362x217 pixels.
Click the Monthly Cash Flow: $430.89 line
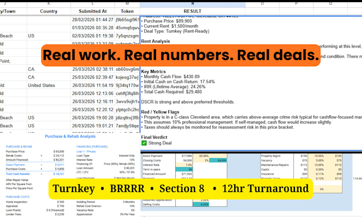click(171, 76)
